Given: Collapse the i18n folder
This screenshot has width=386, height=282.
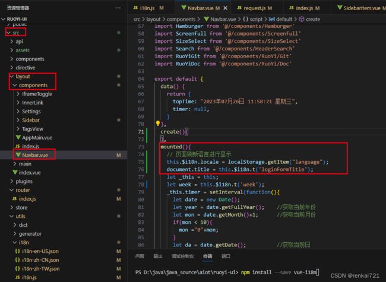Looking at the screenshot, I should pyautogui.click(x=15, y=242).
